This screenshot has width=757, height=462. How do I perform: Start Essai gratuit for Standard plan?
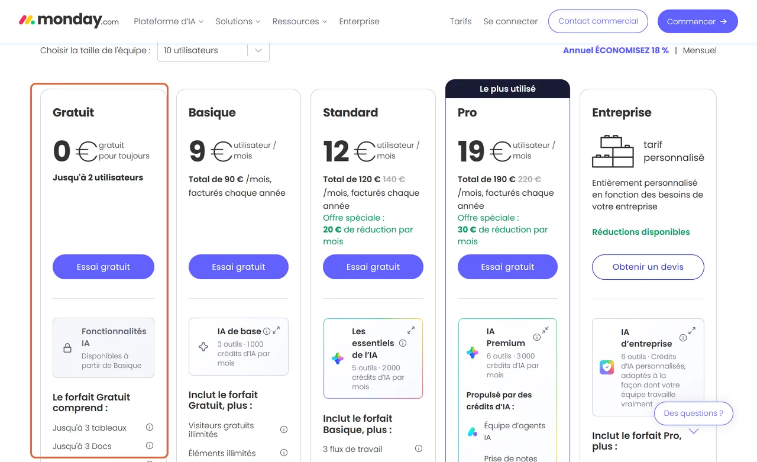click(373, 267)
